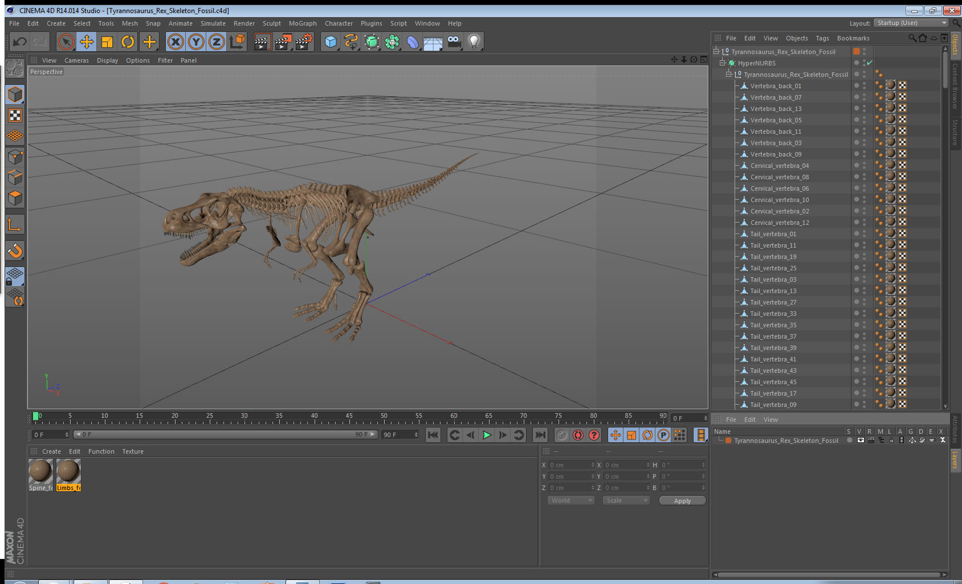Open the Object Manager Tags menu
The height and width of the screenshot is (584, 962).
pyautogui.click(x=822, y=38)
